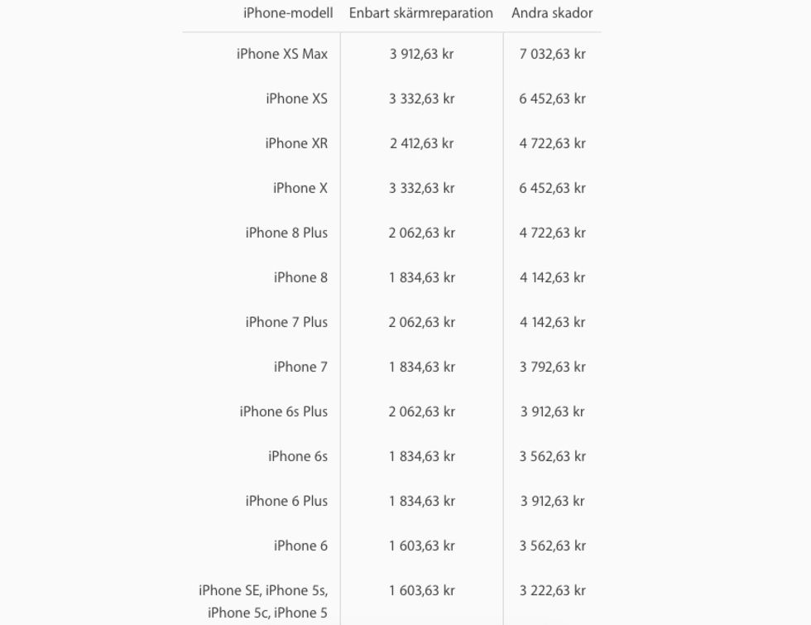Select iPhone 8 screen repair price 1 834,63 kr
Screen dimensions: 811x625
tap(421, 278)
